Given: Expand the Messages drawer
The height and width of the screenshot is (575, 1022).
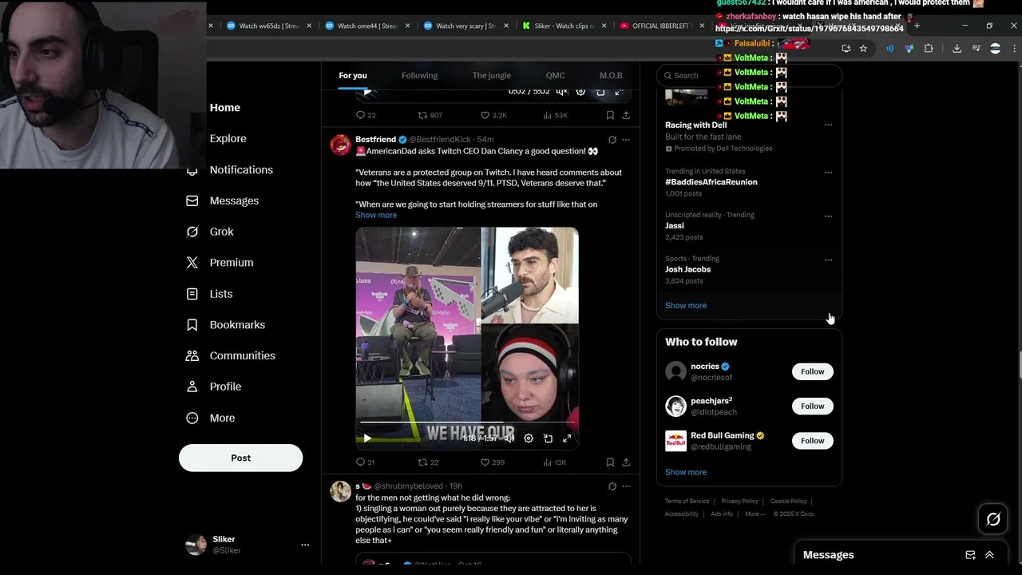Looking at the screenshot, I should pyautogui.click(x=989, y=555).
